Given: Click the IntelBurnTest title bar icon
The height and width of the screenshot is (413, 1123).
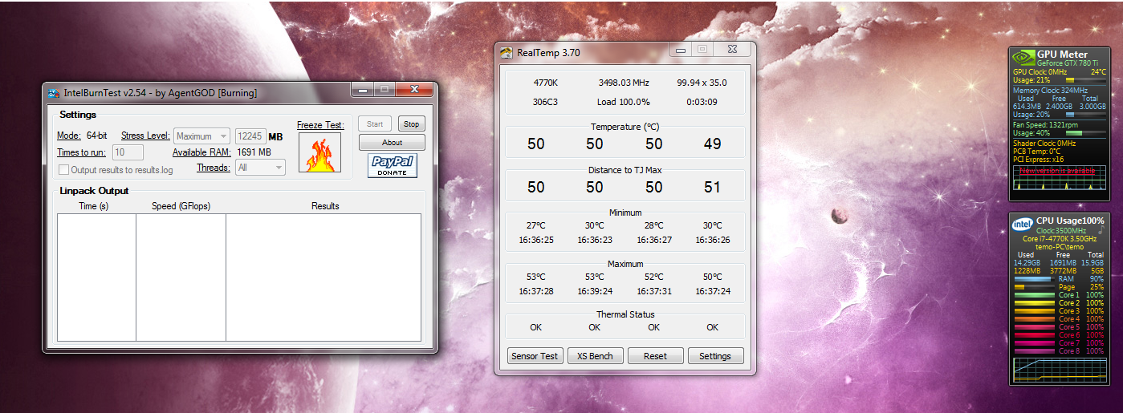Looking at the screenshot, I should coord(53,93).
